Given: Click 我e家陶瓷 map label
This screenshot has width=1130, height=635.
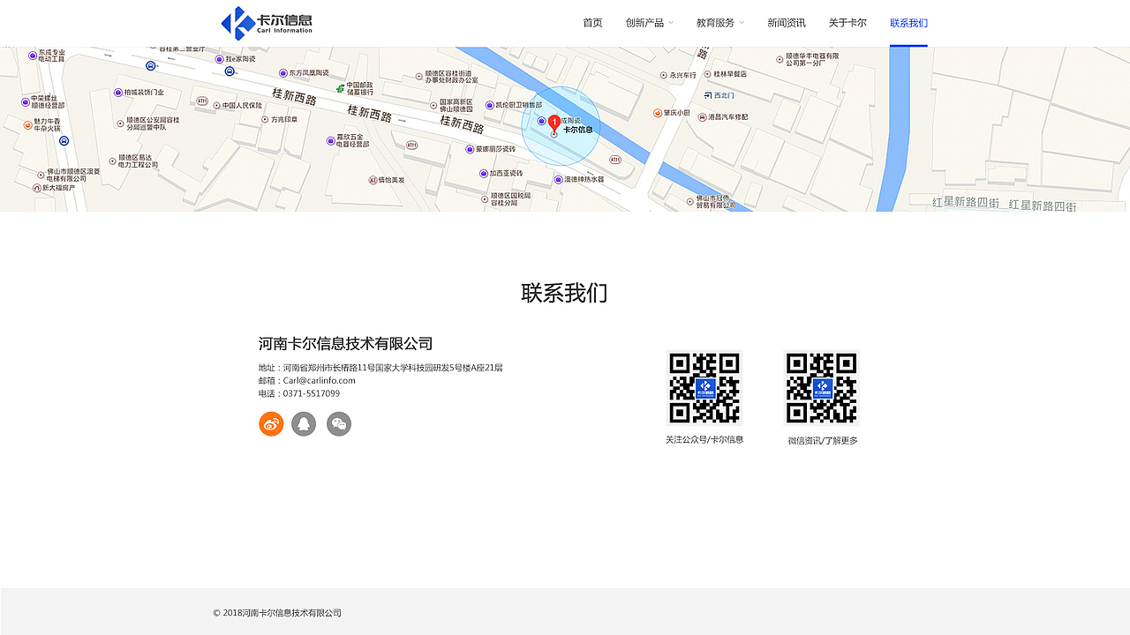Looking at the screenshot, I should pyautogui.click(x=240, y=59).
